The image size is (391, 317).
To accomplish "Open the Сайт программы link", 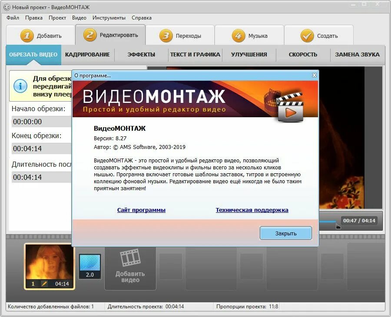I will (x=141, y=210).
